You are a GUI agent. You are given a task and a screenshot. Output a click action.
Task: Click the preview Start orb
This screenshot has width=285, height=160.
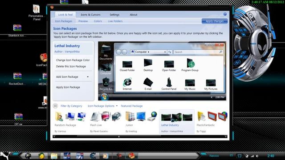pyautogui.click(x=104, y=97)
